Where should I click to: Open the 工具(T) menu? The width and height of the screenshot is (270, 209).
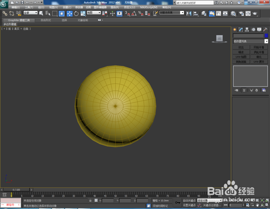(x=29, y=7)
